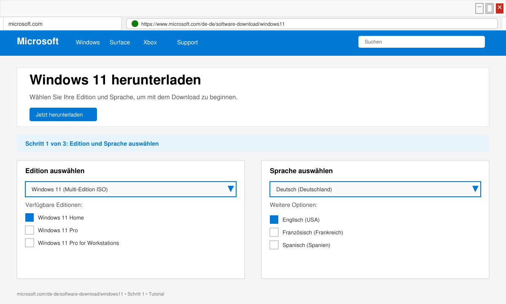Click the Jetzt herunterladen button

coord(63,114)
